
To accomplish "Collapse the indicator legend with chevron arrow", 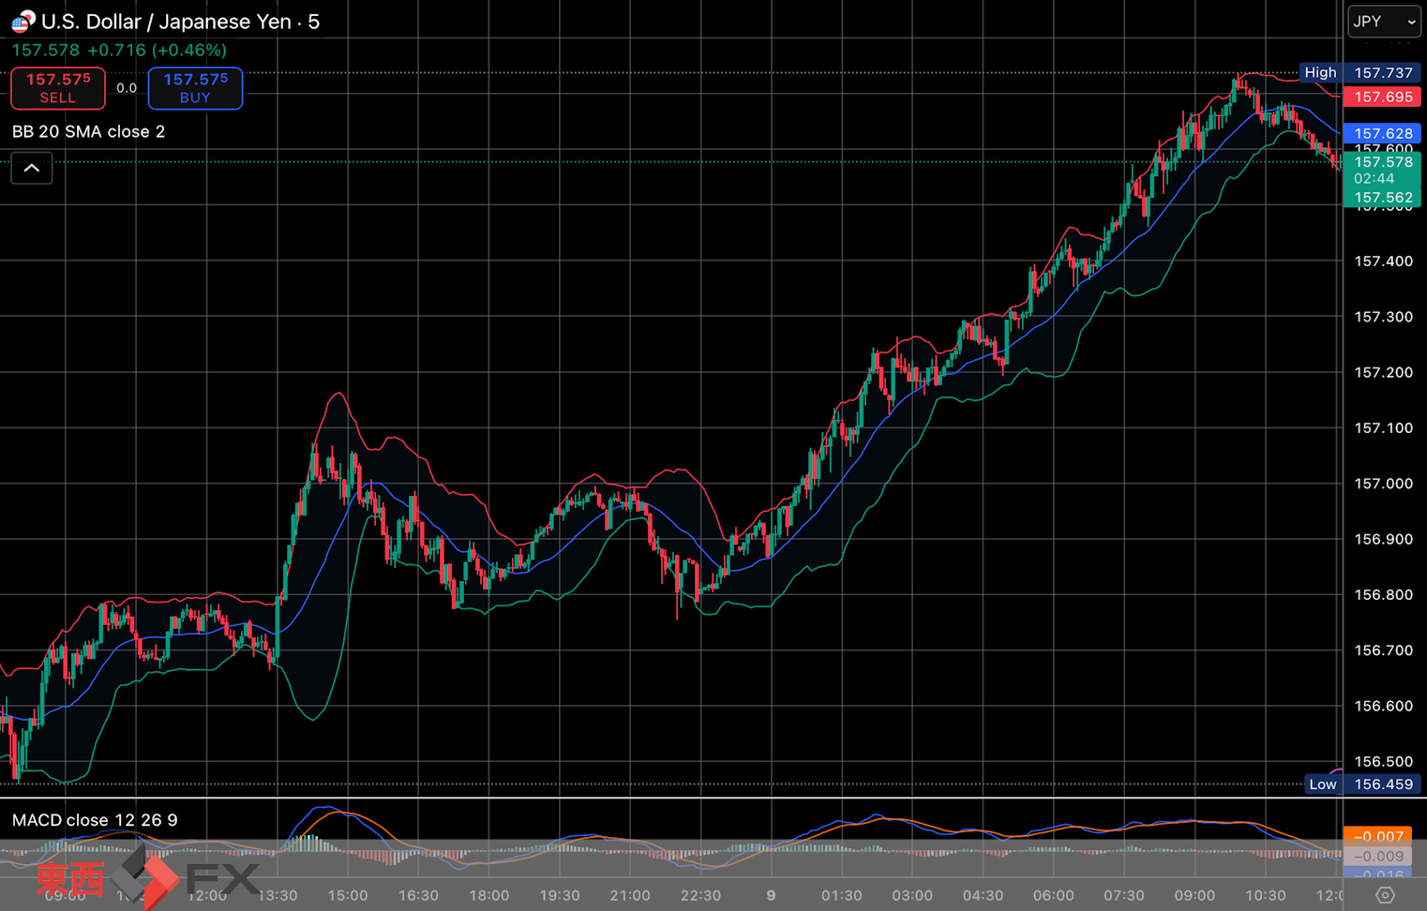I will [x=32, y=169].
